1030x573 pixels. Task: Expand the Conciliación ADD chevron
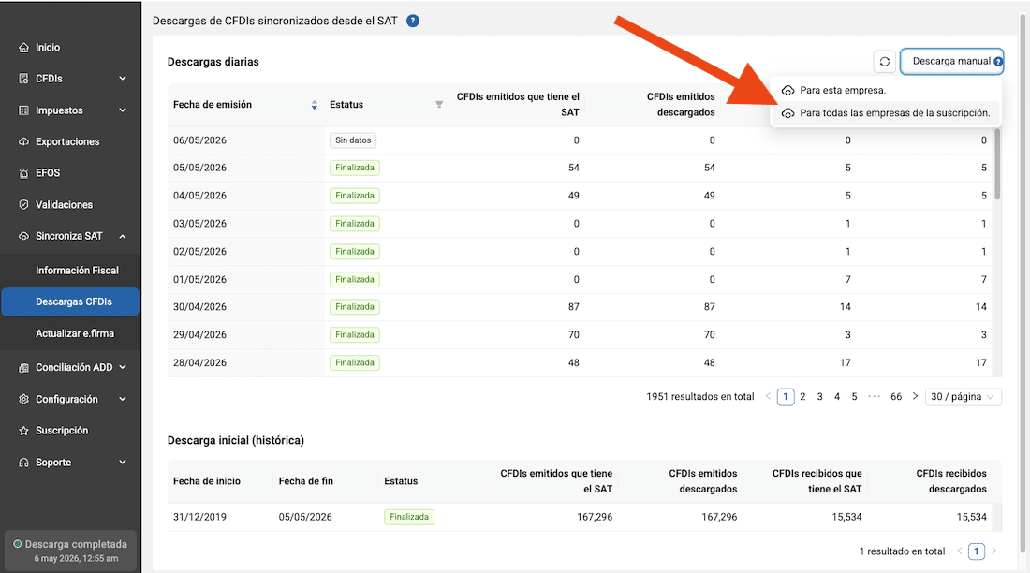click(x=122, y=367)
